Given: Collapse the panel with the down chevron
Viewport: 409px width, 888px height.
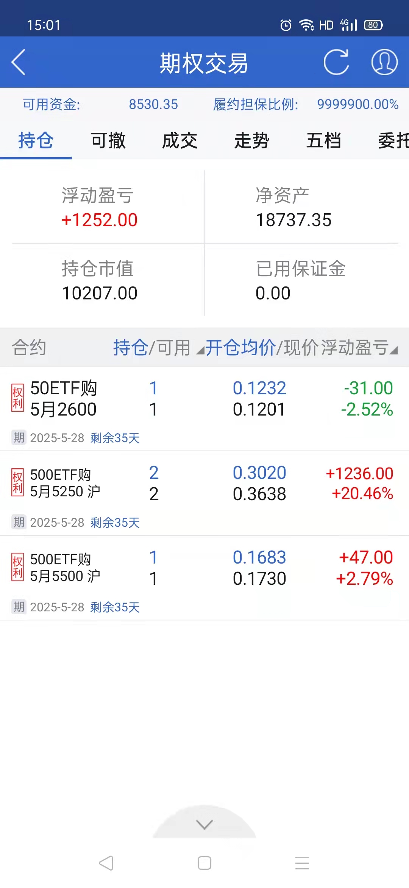Looking at the screenshot, I should 204,824.
